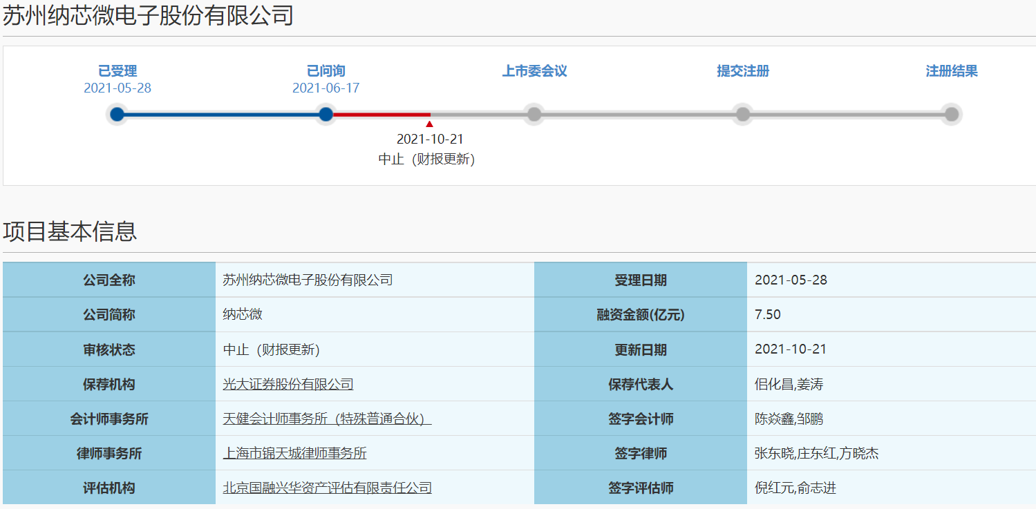Click the lawyers' names 张东晓,庄东红,方晓杰

pos(817,453)
